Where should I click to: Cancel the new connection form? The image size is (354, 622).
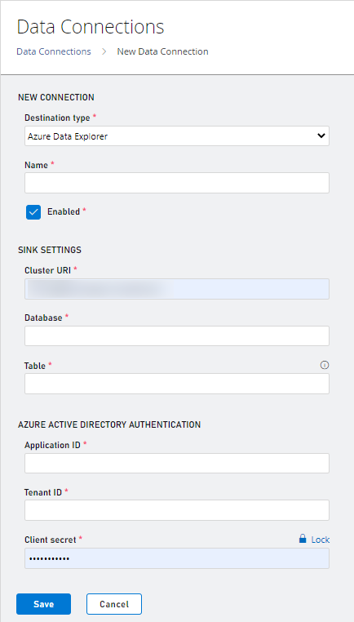[x=114, y=604]
